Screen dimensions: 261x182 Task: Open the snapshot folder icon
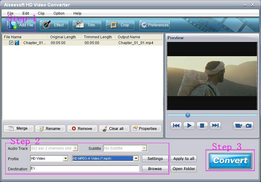(239, 126)
